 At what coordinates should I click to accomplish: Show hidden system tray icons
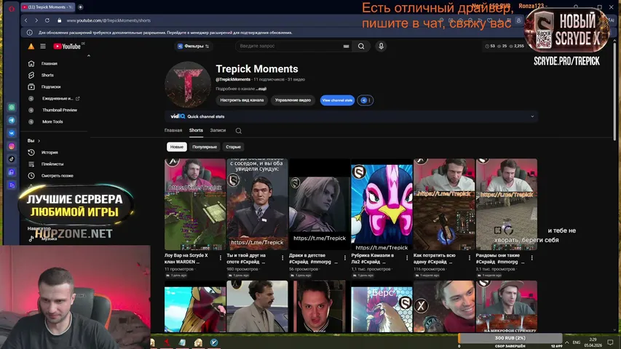click(x=566, y=342)
